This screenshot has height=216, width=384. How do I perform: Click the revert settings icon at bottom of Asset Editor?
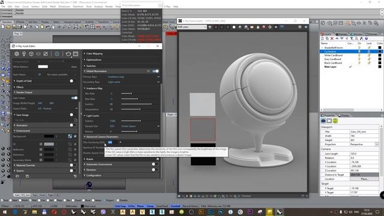pos(75,176)
